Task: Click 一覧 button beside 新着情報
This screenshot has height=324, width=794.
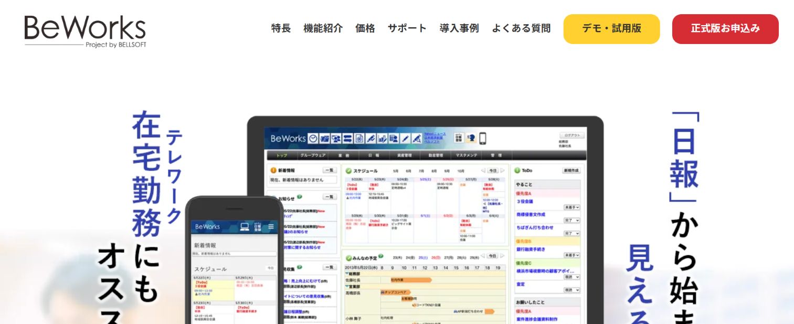Action: point(330,170)
